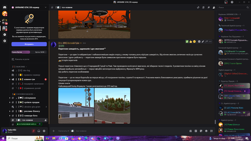Screen dimensions: 251x141
Task: Toggle microphone mute in user panel
Action: click(33, 131)
